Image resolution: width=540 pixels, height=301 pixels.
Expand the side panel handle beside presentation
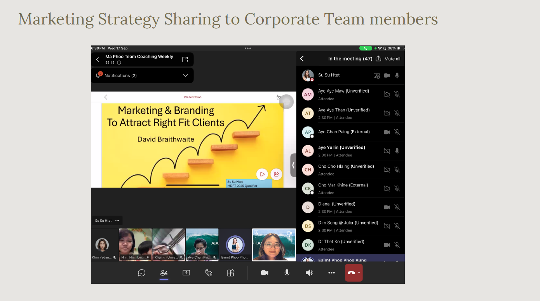pos(293,165)
